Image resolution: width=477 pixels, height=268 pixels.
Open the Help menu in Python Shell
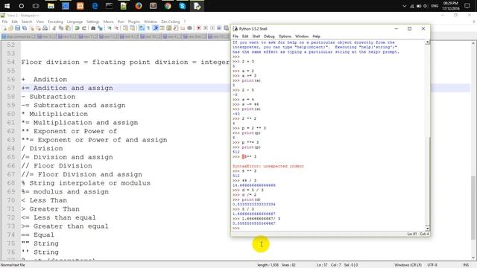coord(316,36)
